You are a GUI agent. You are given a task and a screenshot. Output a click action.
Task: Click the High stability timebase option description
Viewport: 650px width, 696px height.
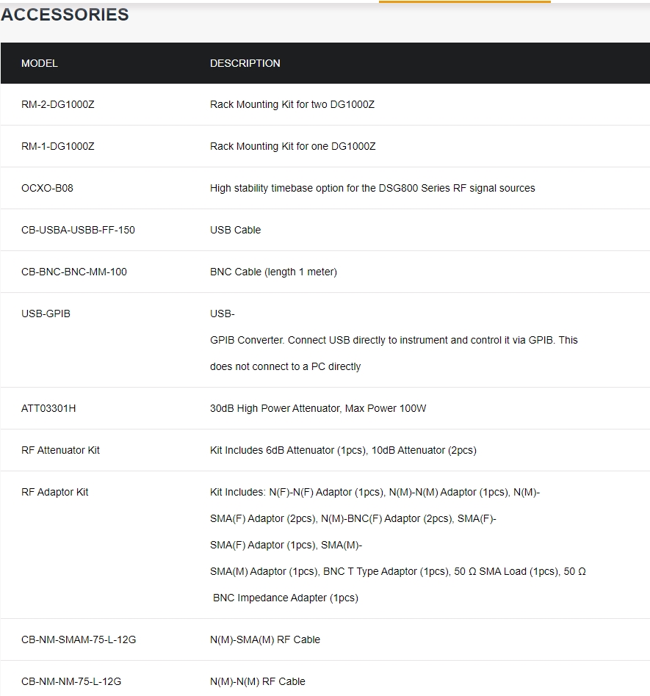click(x=372, y=188)
